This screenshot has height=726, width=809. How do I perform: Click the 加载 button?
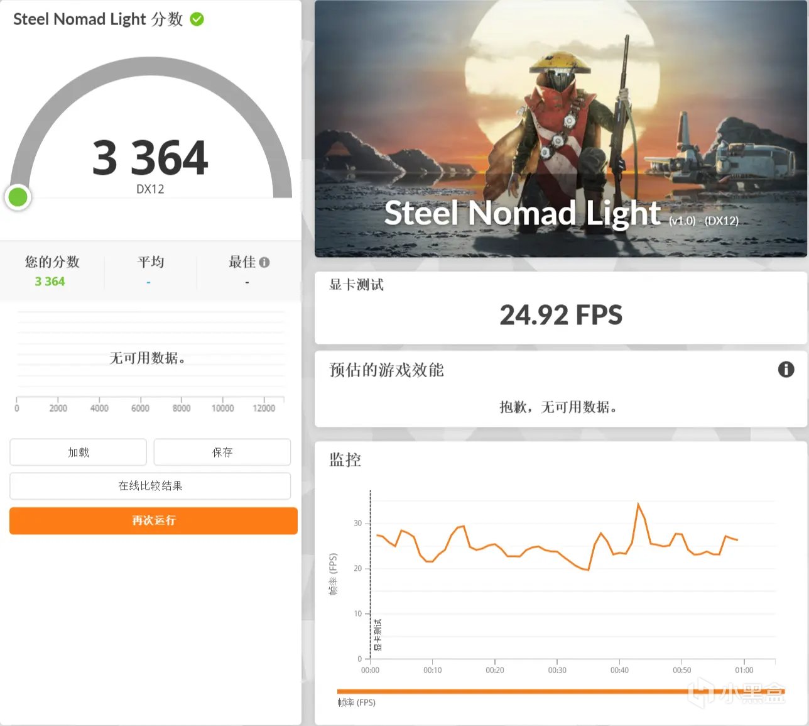tap(79, 452)
